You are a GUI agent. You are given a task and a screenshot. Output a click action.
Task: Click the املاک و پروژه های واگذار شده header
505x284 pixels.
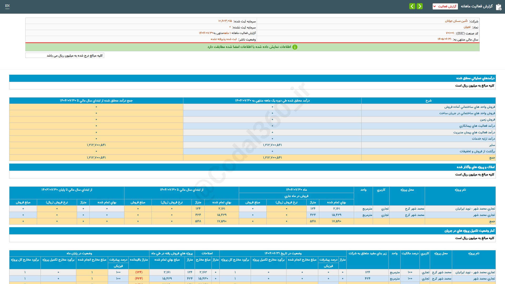[x=475, y=167]
